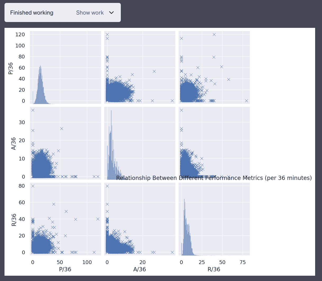322x281 pixels.
Task: Click the A/36 y-axis label
Action: click(x=13, y=143)
